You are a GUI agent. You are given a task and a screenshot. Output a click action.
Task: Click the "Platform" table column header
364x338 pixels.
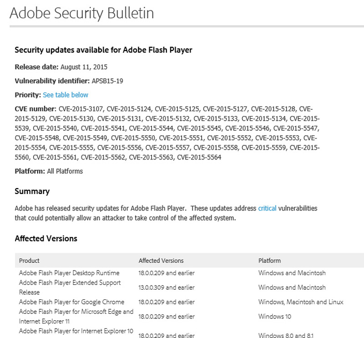(x=269, y=261)
